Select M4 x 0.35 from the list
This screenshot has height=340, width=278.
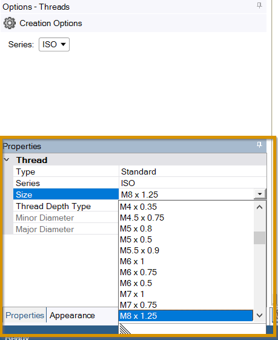click(187, 207)
